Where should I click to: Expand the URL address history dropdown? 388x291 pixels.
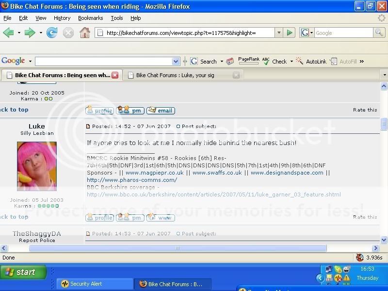pyautogui.click(x=278, y=33)
